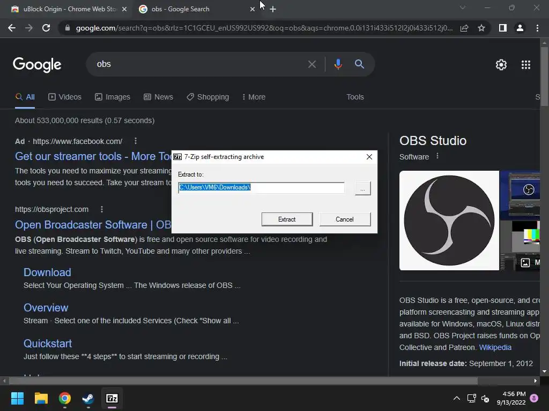Screen dimensions: 549x411
Task: Click 7-Zip icon in taskbar
Action: [112, 398]
